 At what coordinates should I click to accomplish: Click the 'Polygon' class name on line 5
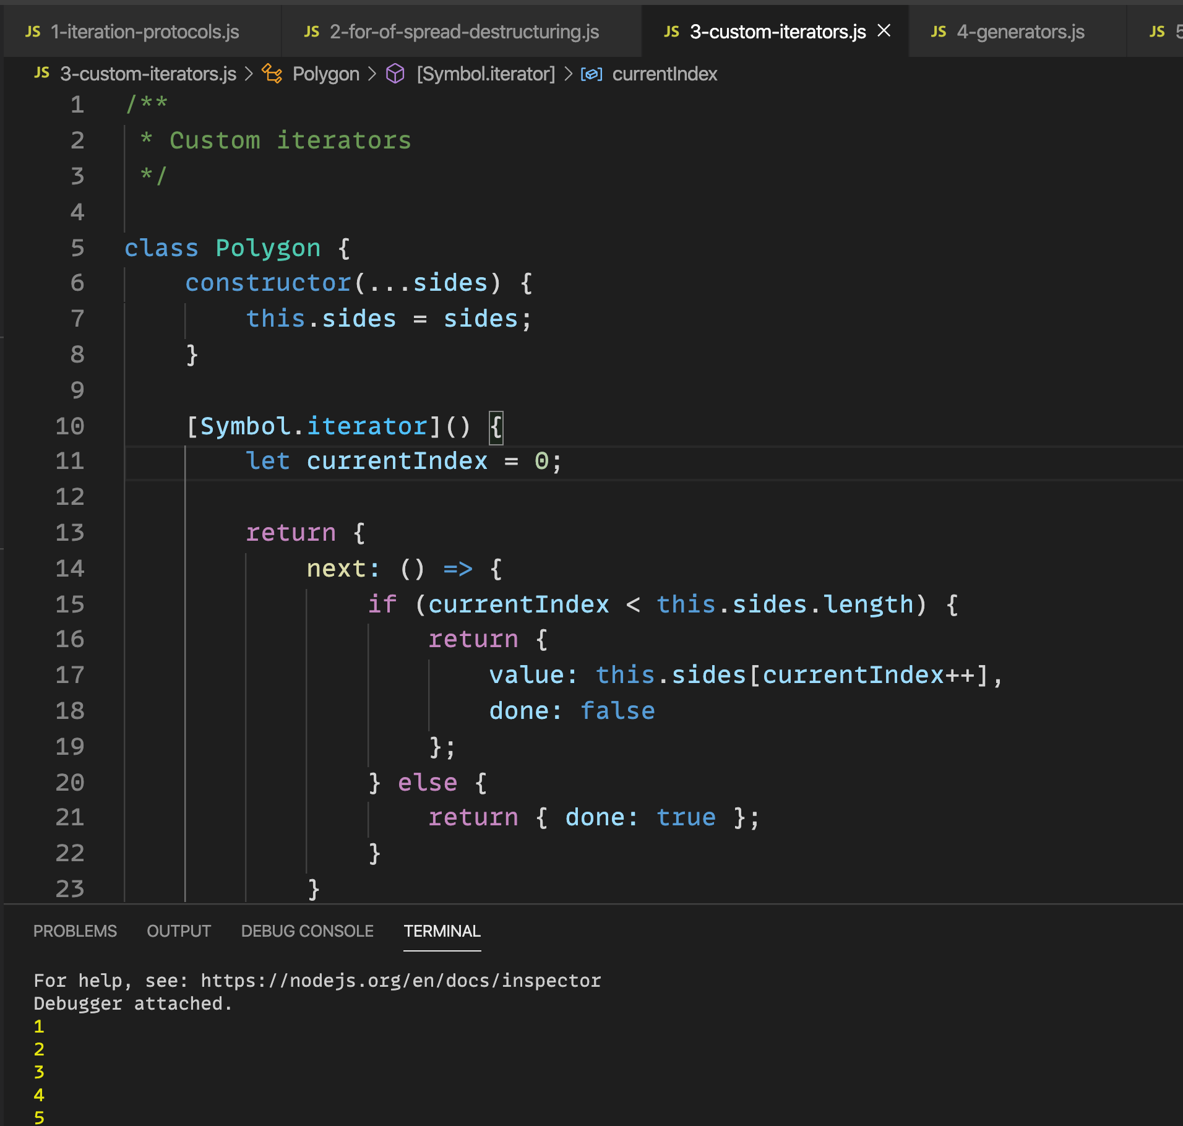pos(268,248)
